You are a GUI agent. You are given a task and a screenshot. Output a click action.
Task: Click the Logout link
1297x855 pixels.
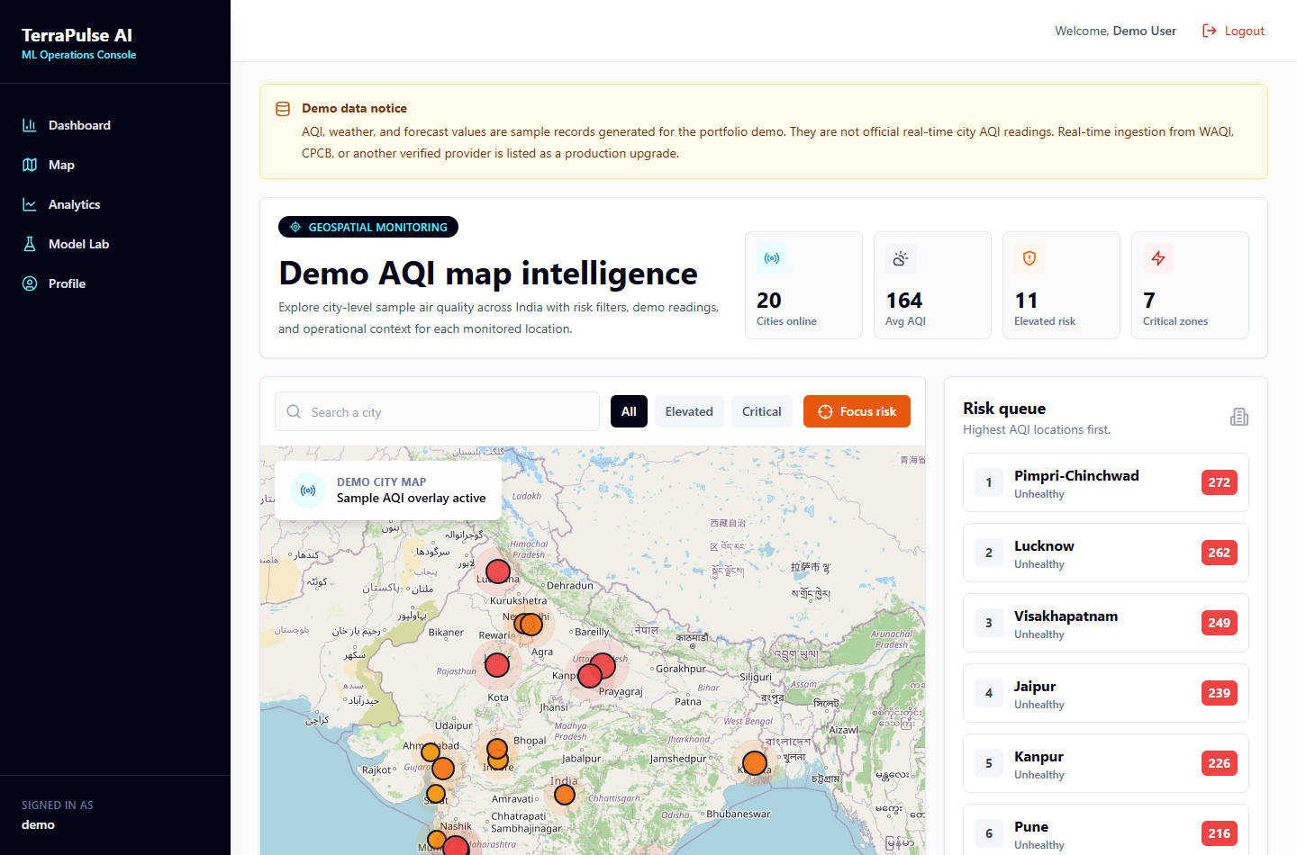point(1233,31)
